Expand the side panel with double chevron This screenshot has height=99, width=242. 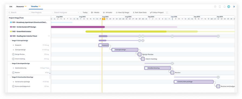234,7
